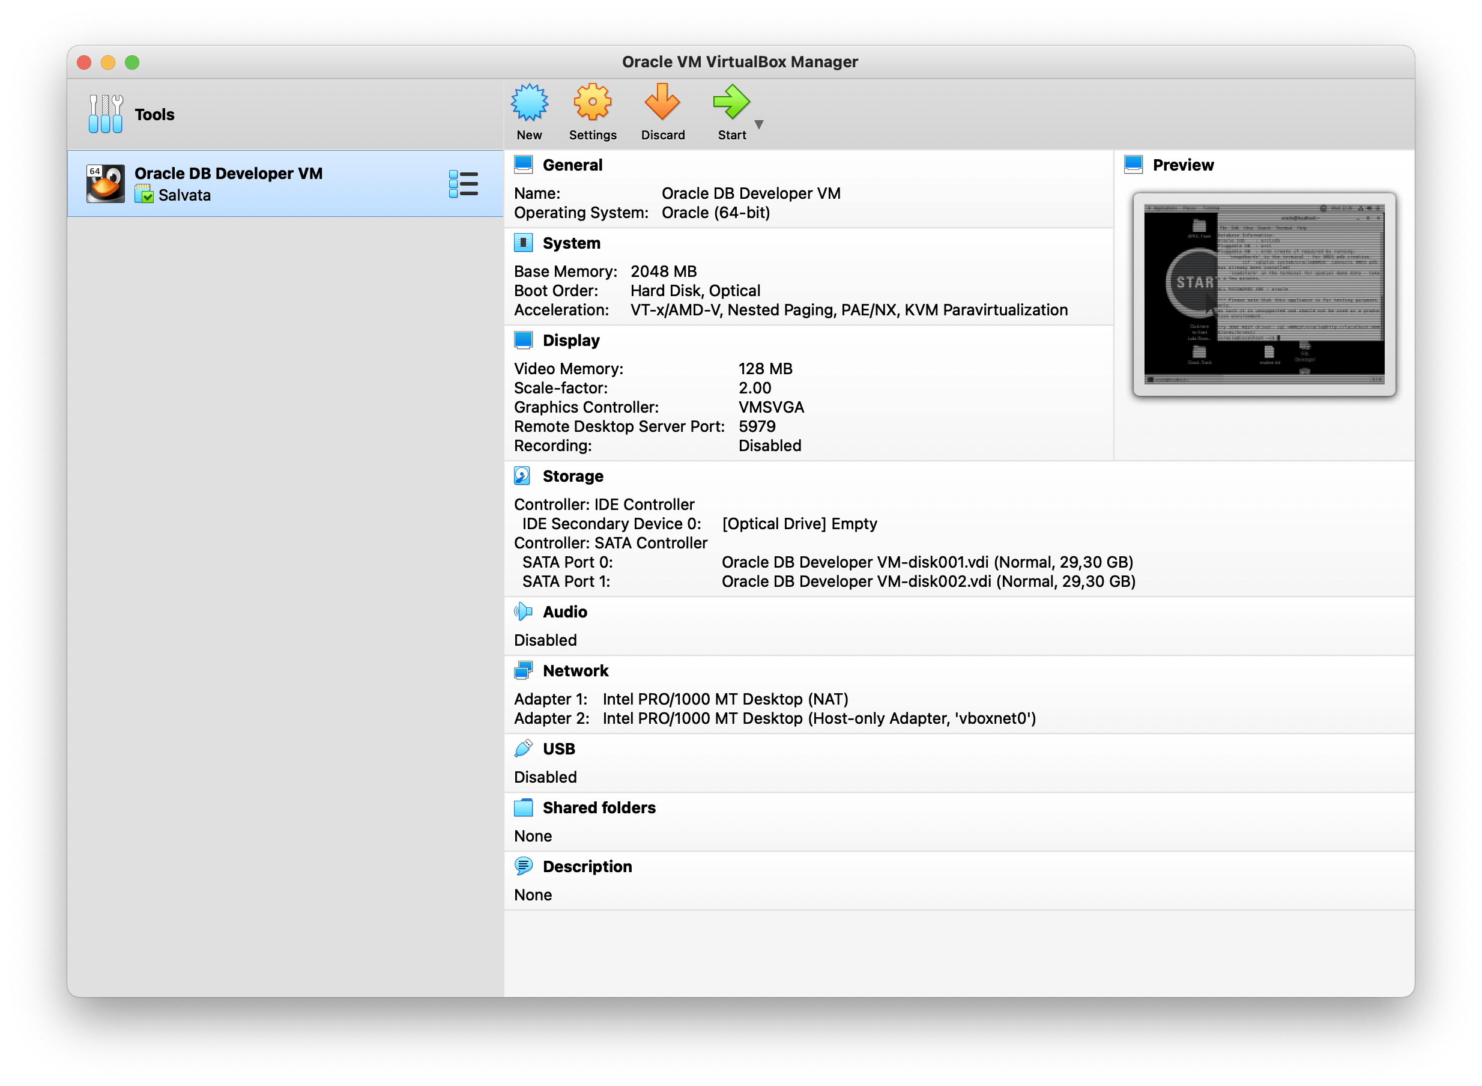Click the Shared folders folder icon
This screenshot has width=1482, height=1086.
pyautogui.click(x=523, y=807)
